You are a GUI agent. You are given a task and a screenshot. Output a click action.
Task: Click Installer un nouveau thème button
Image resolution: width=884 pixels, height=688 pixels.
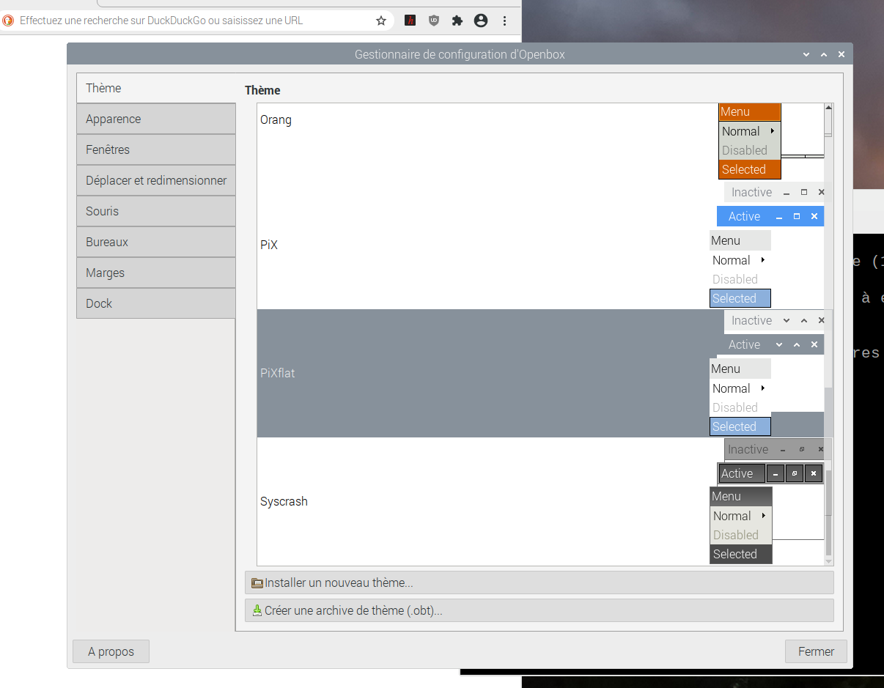point(539,582)
